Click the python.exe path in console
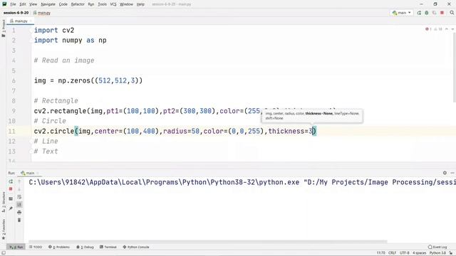 (x=164, y=182)
